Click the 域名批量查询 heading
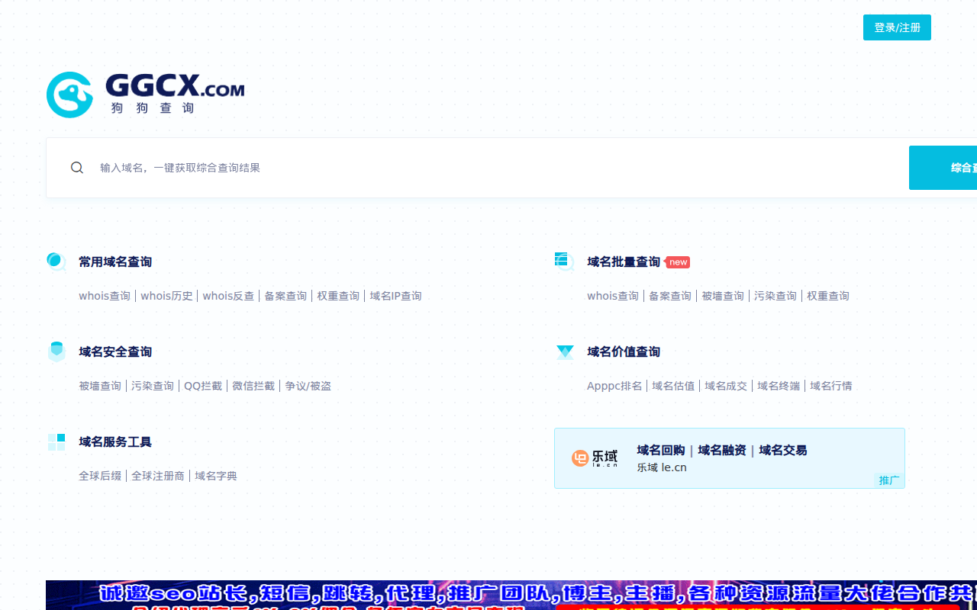This screenshot has width=977, height=610. (624, 262)
